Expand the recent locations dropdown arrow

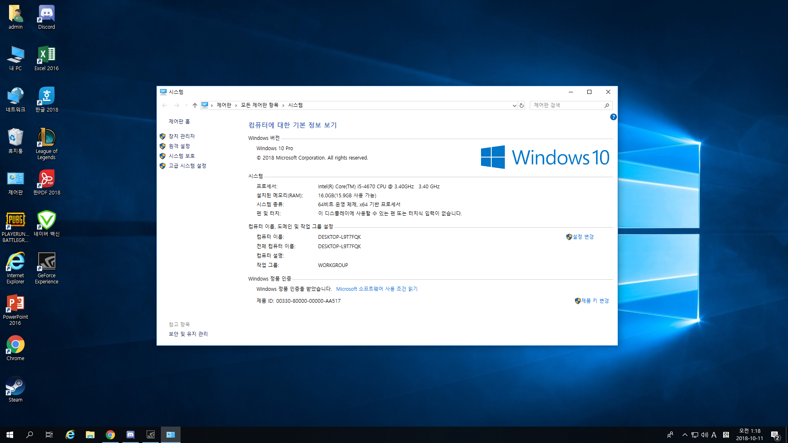pos(186,105)
